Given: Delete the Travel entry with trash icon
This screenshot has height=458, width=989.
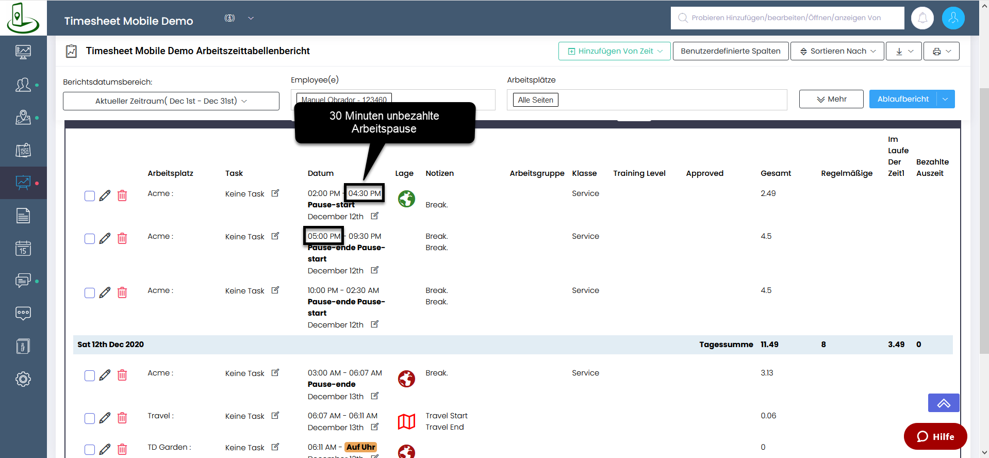Looking at the screenshot, I should click(122, 418).
